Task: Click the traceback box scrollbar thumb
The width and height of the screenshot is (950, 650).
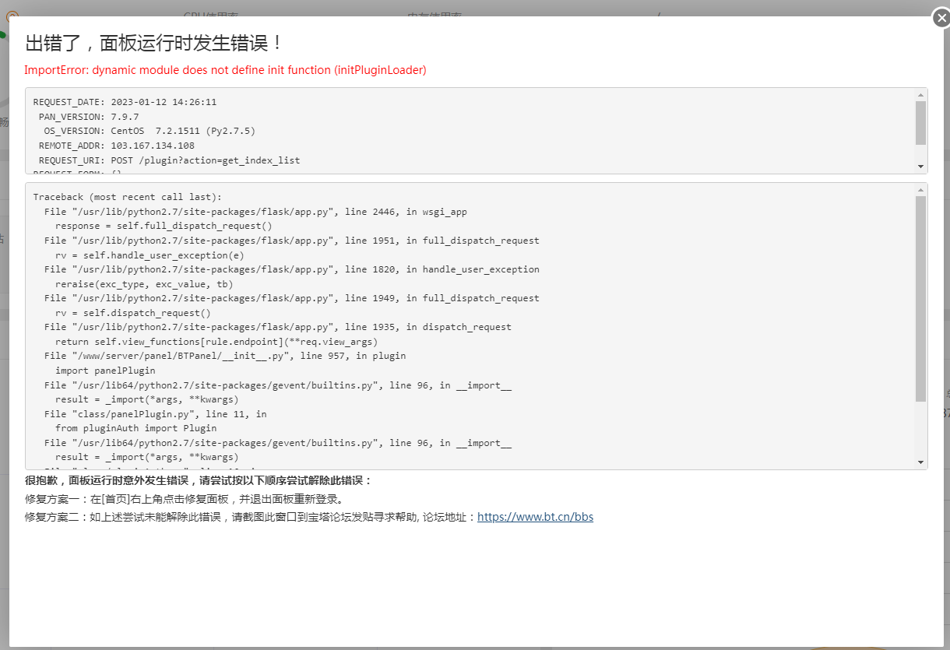Action: [921, 300]
